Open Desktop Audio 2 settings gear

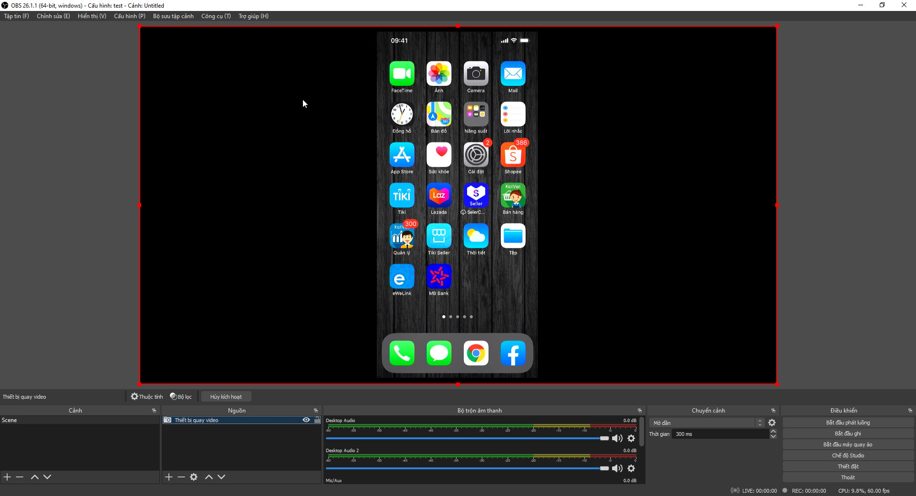click(x=631, y=468)
